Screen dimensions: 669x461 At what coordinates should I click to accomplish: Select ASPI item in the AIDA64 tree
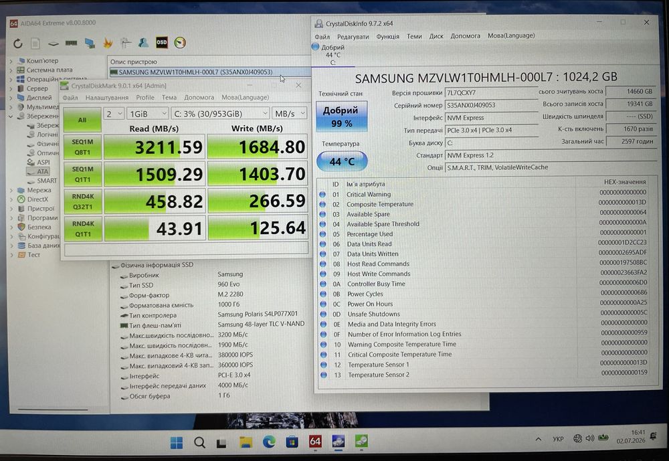pos(43,162)
